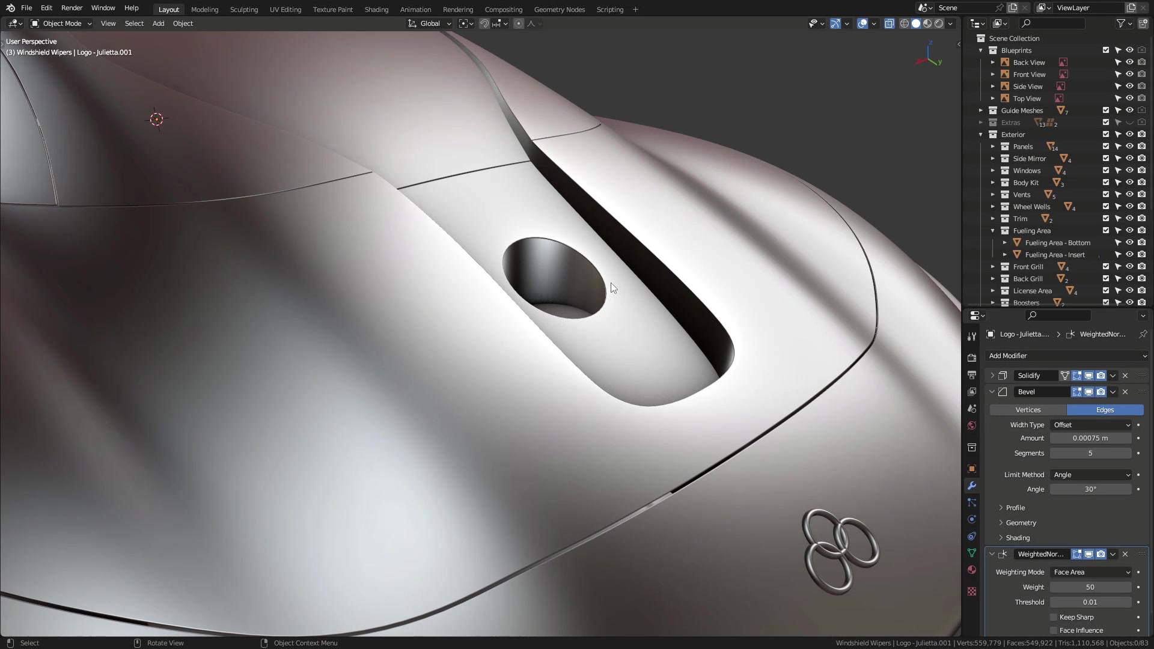Open Weighting Mode Face Area dropdown

[1091, 572]
